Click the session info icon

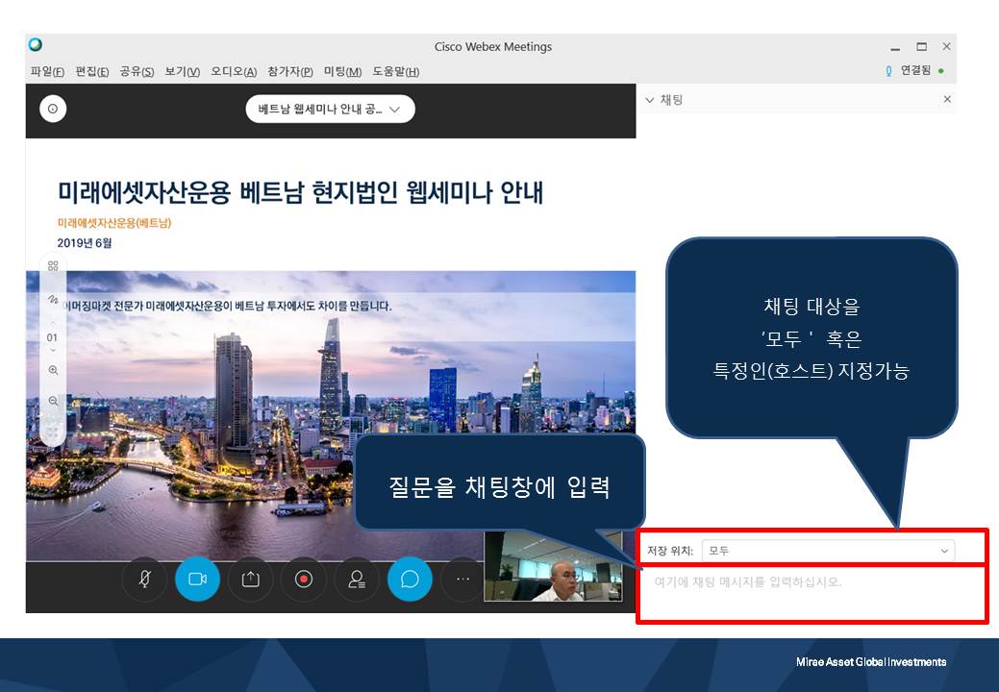coord(52,109)
